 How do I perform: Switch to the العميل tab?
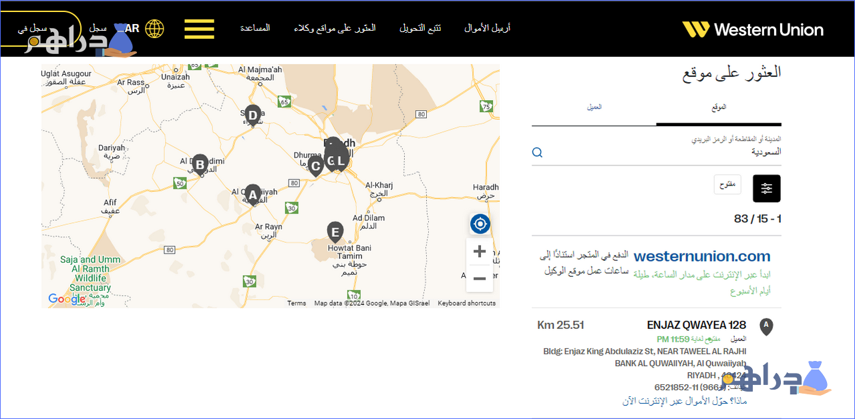[594, 107]
